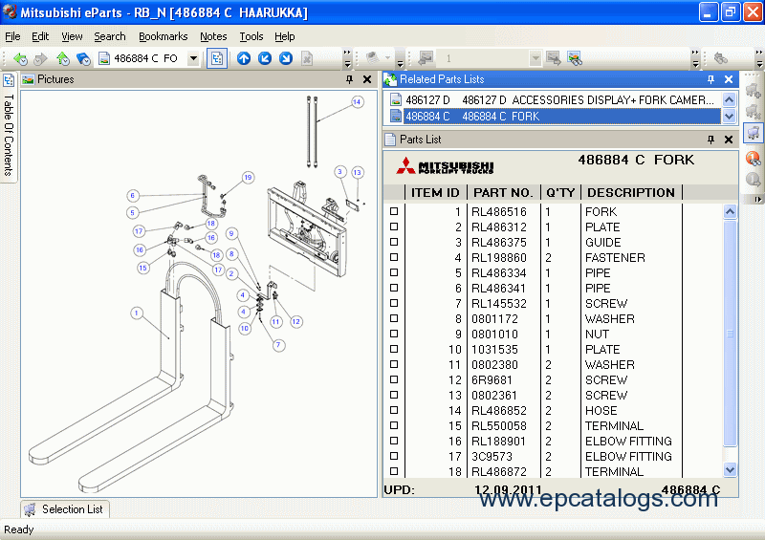Open the File menu
Viewport: 765px width, 540px height.
pyautogui.click(x=12, y=36)
